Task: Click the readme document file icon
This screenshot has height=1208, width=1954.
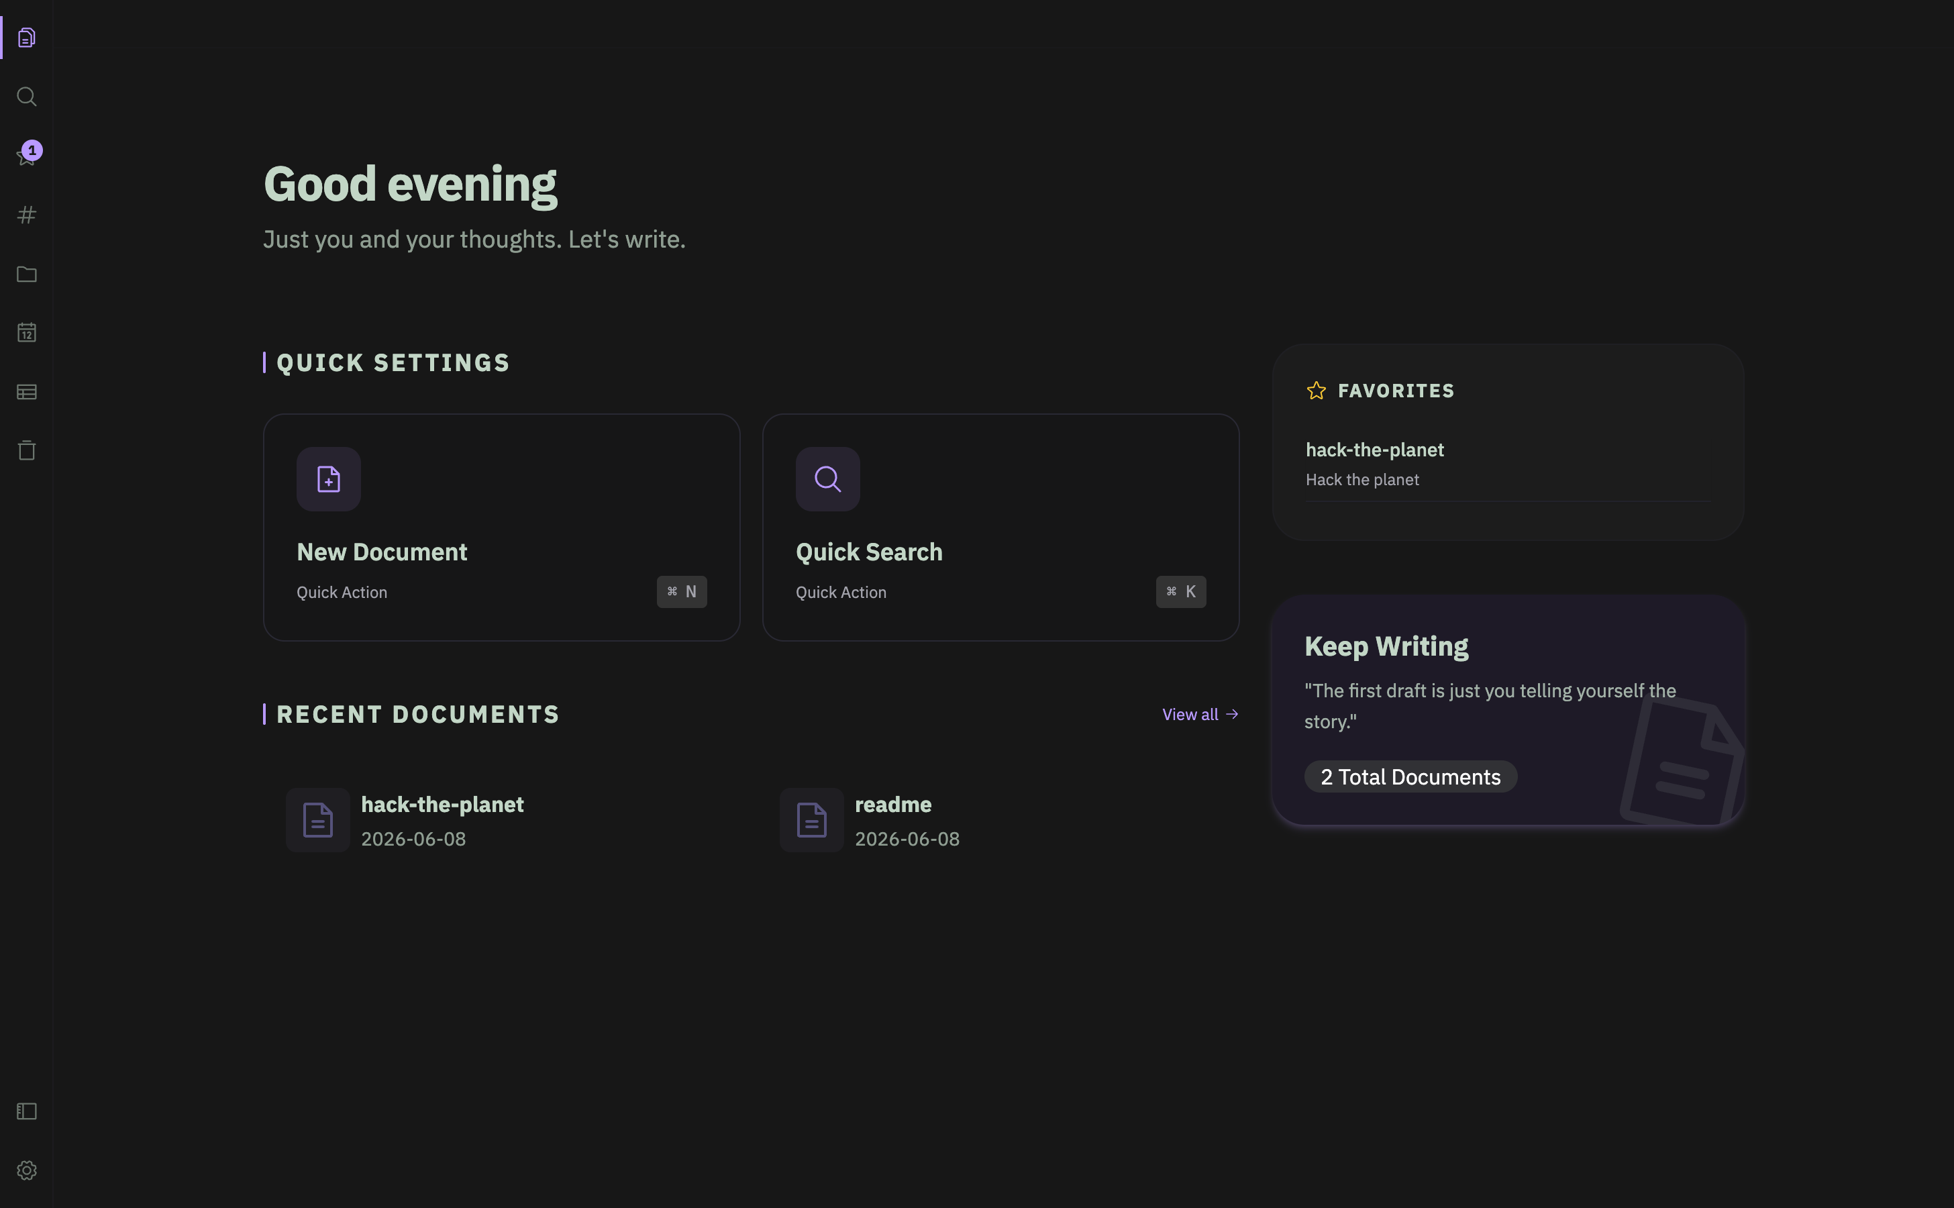Action: [812, 819]
